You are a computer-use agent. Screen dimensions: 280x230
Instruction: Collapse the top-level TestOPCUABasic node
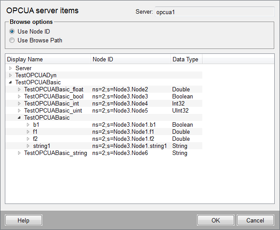pos(11,83)
